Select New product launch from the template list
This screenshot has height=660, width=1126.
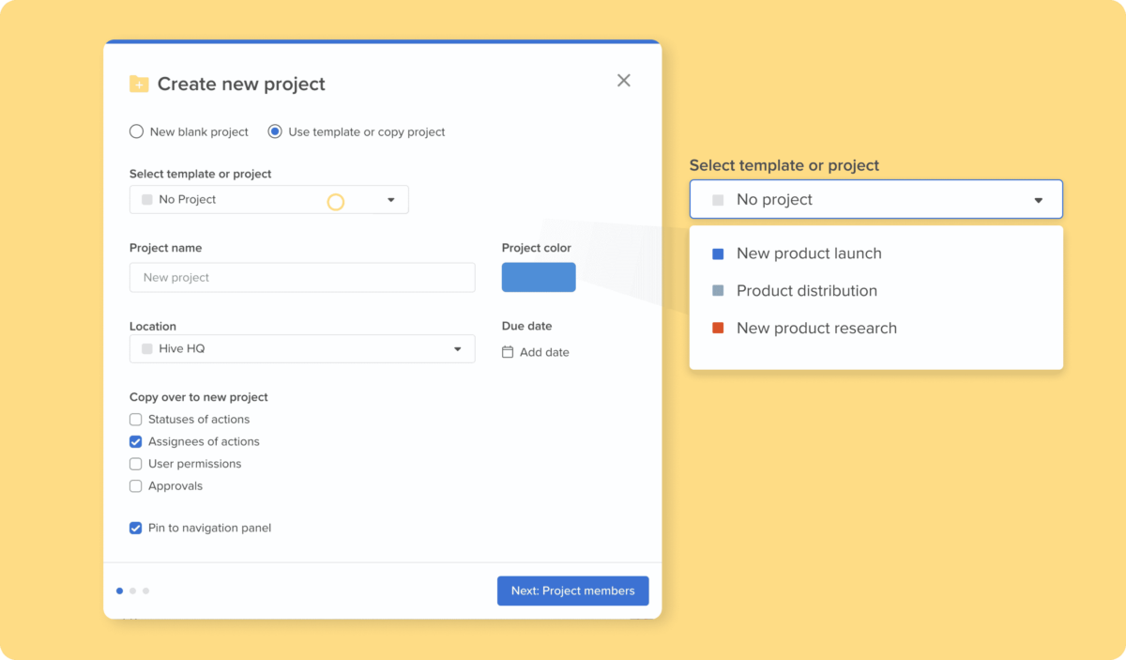pos(808,253)
